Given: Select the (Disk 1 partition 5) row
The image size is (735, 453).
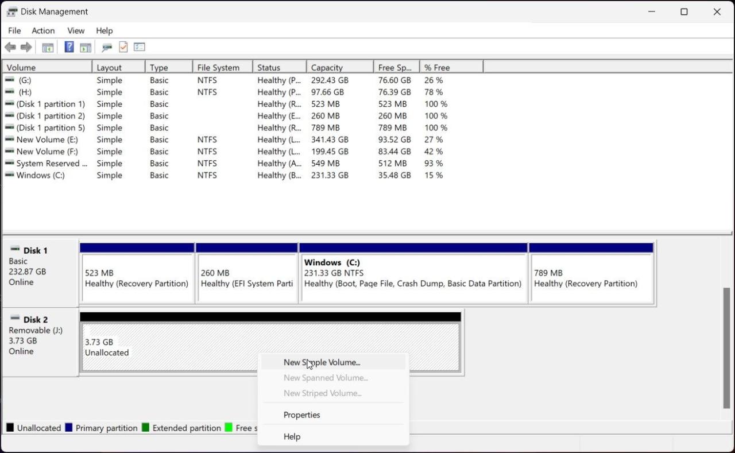Looking at the screenshot, I should [242, 127].
